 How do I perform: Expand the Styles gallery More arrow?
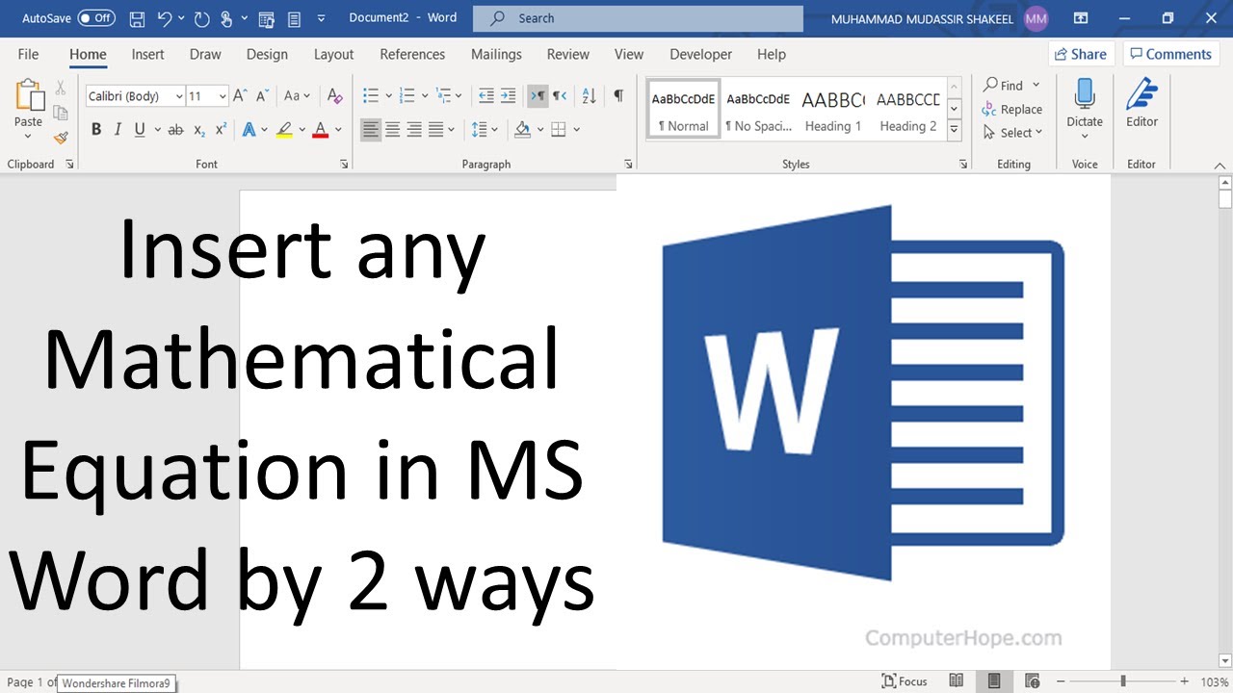click(x=954, y=131)
